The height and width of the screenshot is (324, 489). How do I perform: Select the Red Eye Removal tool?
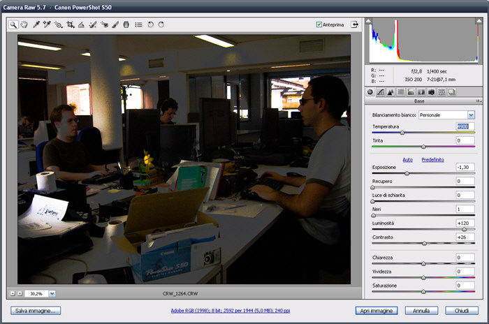coord(105,24)
